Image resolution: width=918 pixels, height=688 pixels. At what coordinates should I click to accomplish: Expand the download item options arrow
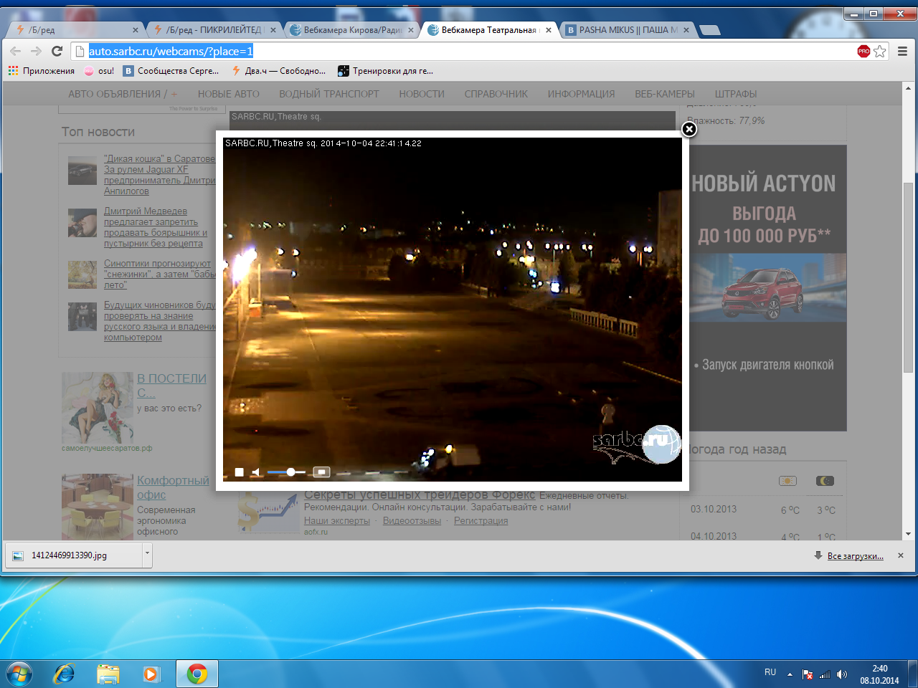pos(148,555)
